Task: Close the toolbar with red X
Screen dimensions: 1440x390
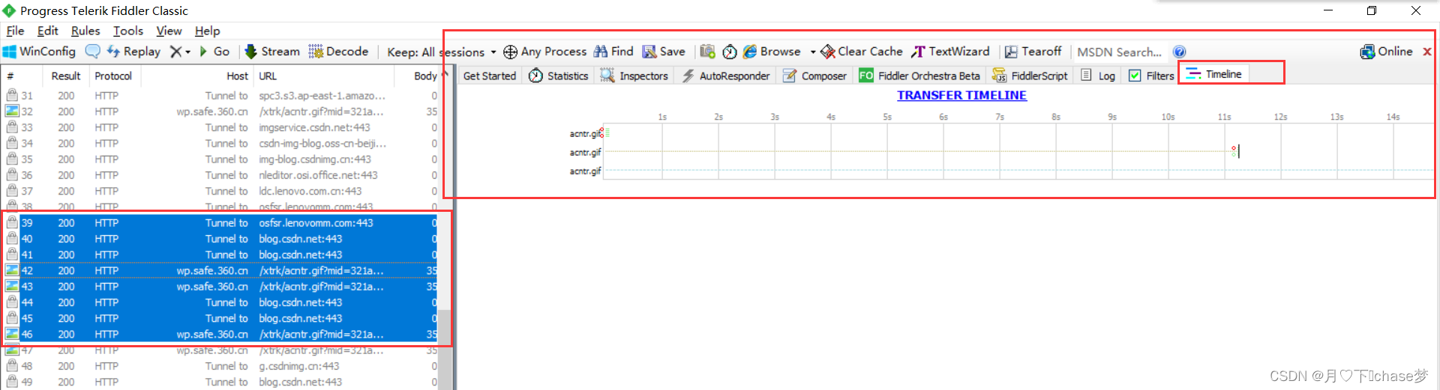Action: click(x=1426, y=52)
